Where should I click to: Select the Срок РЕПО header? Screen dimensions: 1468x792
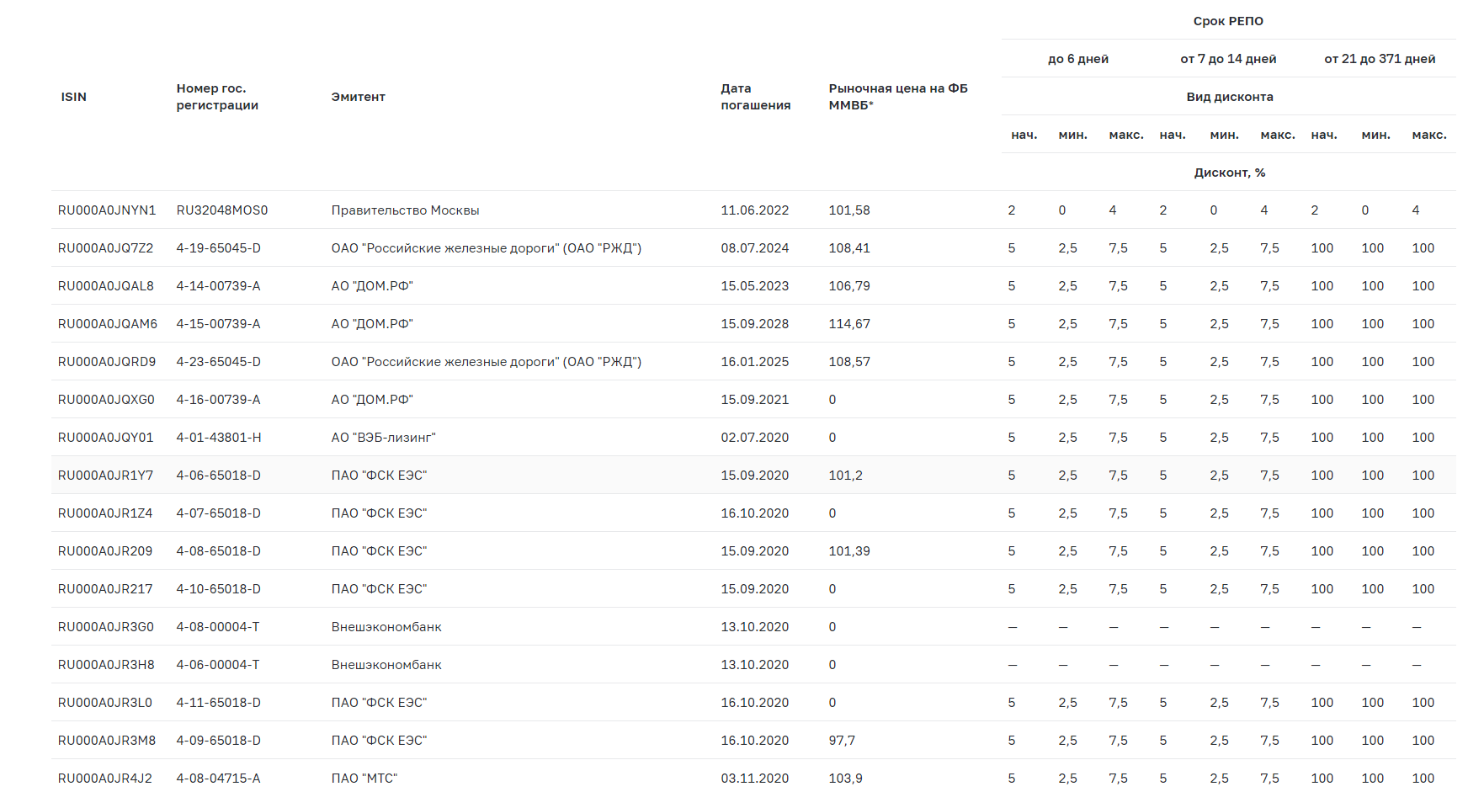pos(1227,21)
